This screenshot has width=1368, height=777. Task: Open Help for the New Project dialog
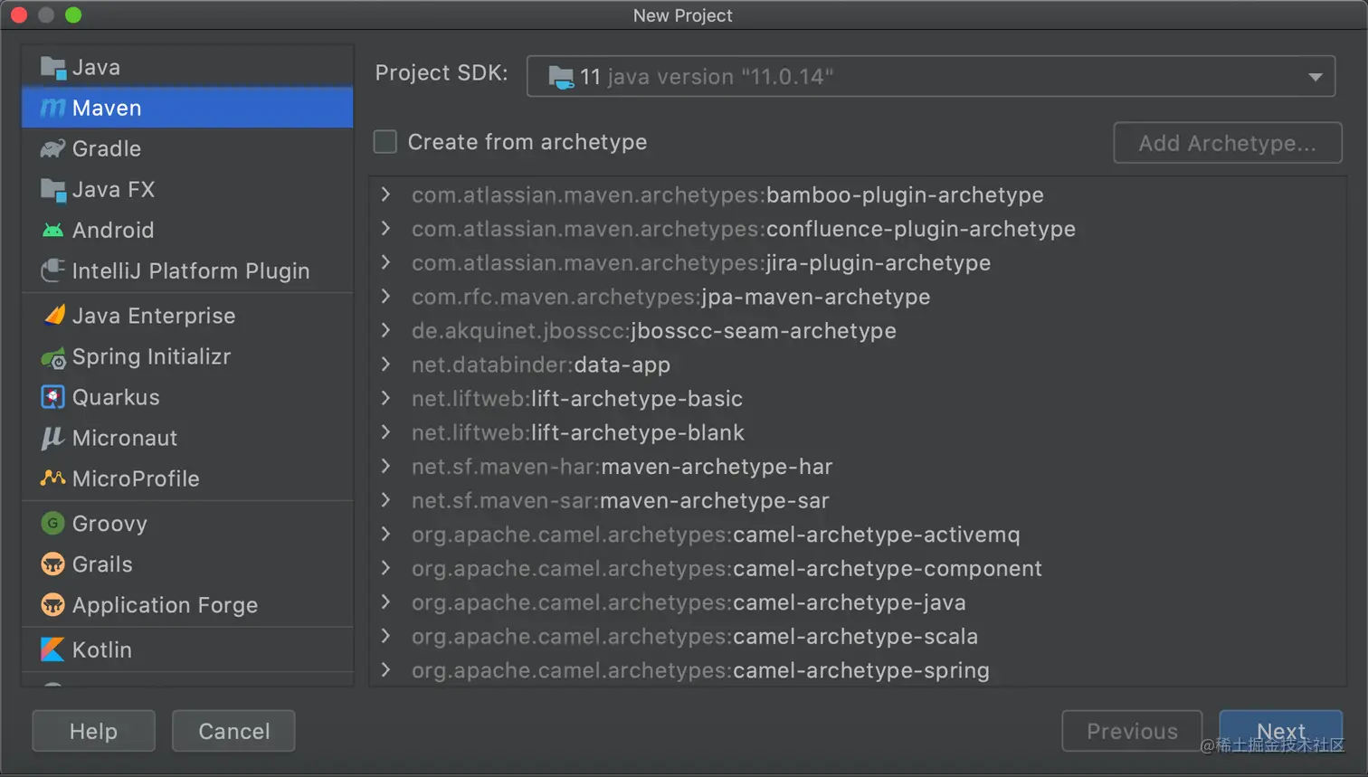coord(93,731)
